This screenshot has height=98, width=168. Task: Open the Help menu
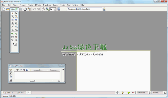point(82,5)
